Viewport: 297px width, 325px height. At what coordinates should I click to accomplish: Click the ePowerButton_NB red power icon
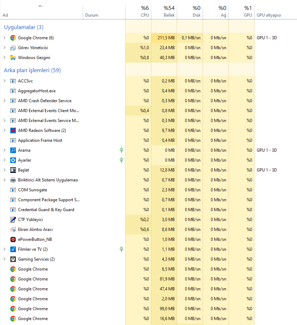click(13, 239)
